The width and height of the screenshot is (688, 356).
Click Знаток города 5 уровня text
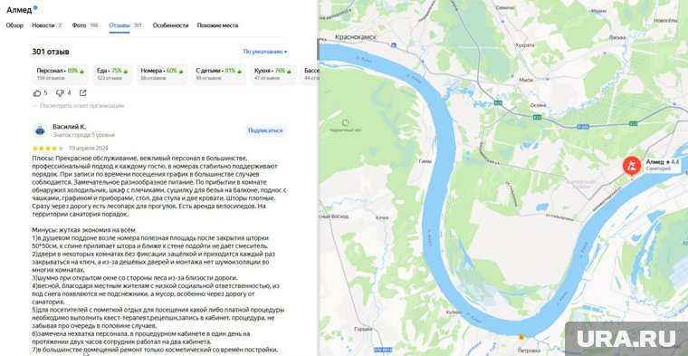pyautogui.click(x=83, y=135)
